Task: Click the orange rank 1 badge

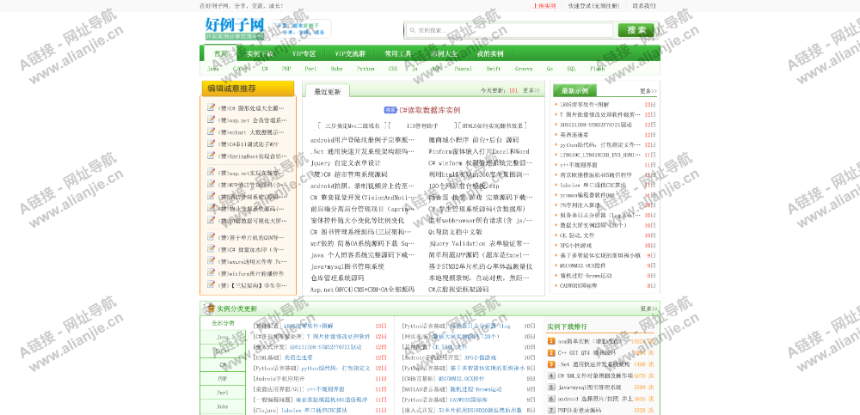Action: [552, 341]
